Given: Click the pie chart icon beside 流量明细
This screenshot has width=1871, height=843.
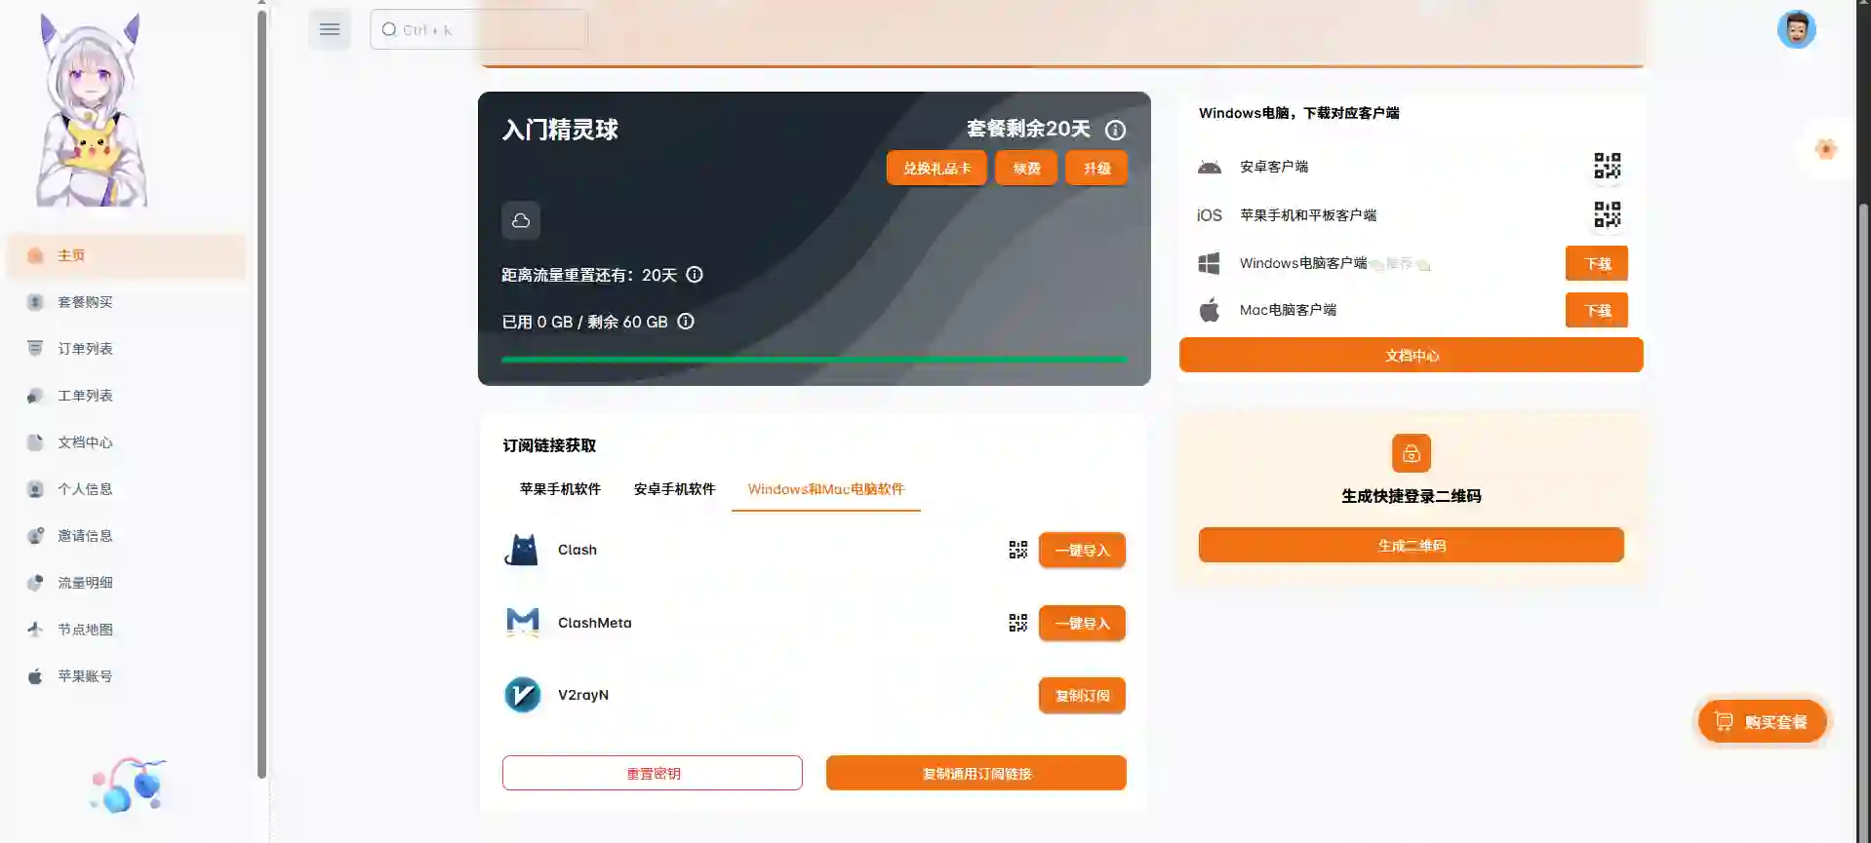Looking at the screenshot, I should tap(35, 583).
